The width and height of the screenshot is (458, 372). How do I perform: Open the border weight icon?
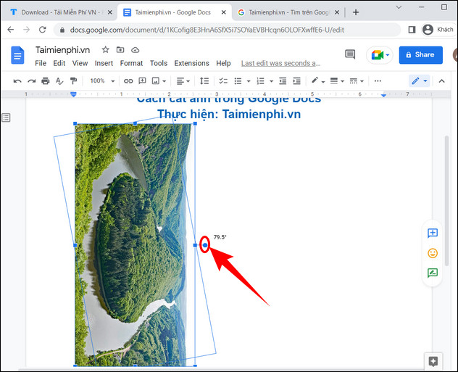coord(334,81)
